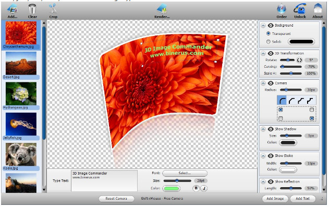Click the reflection Length slider
The width and height of the screenshot is (329, 207).
[291, 188]
